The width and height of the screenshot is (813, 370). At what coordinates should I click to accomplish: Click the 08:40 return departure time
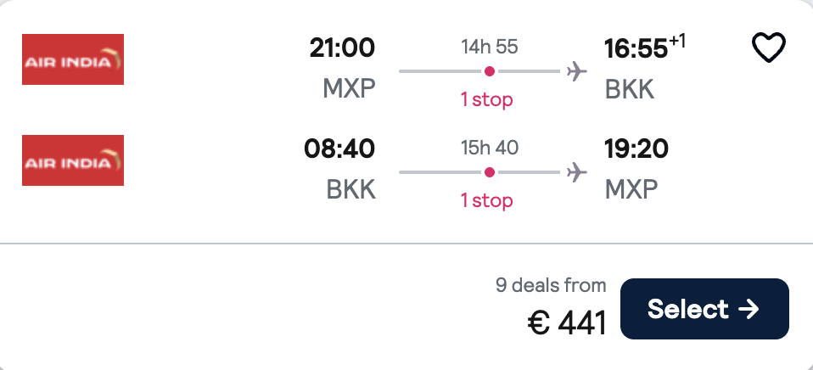click(x=339, y=149)
